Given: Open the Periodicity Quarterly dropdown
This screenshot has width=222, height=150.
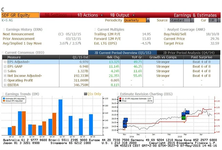Looking at the screenshot, I should click(x=136, y=20).
